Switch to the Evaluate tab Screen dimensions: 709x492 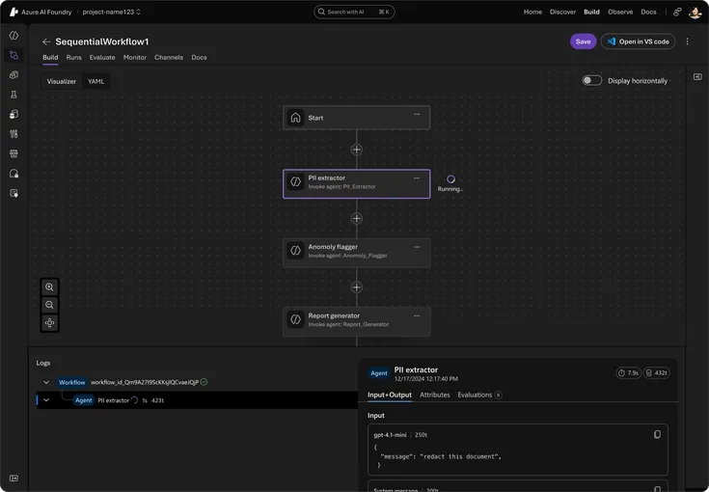(x=102, y=58)
